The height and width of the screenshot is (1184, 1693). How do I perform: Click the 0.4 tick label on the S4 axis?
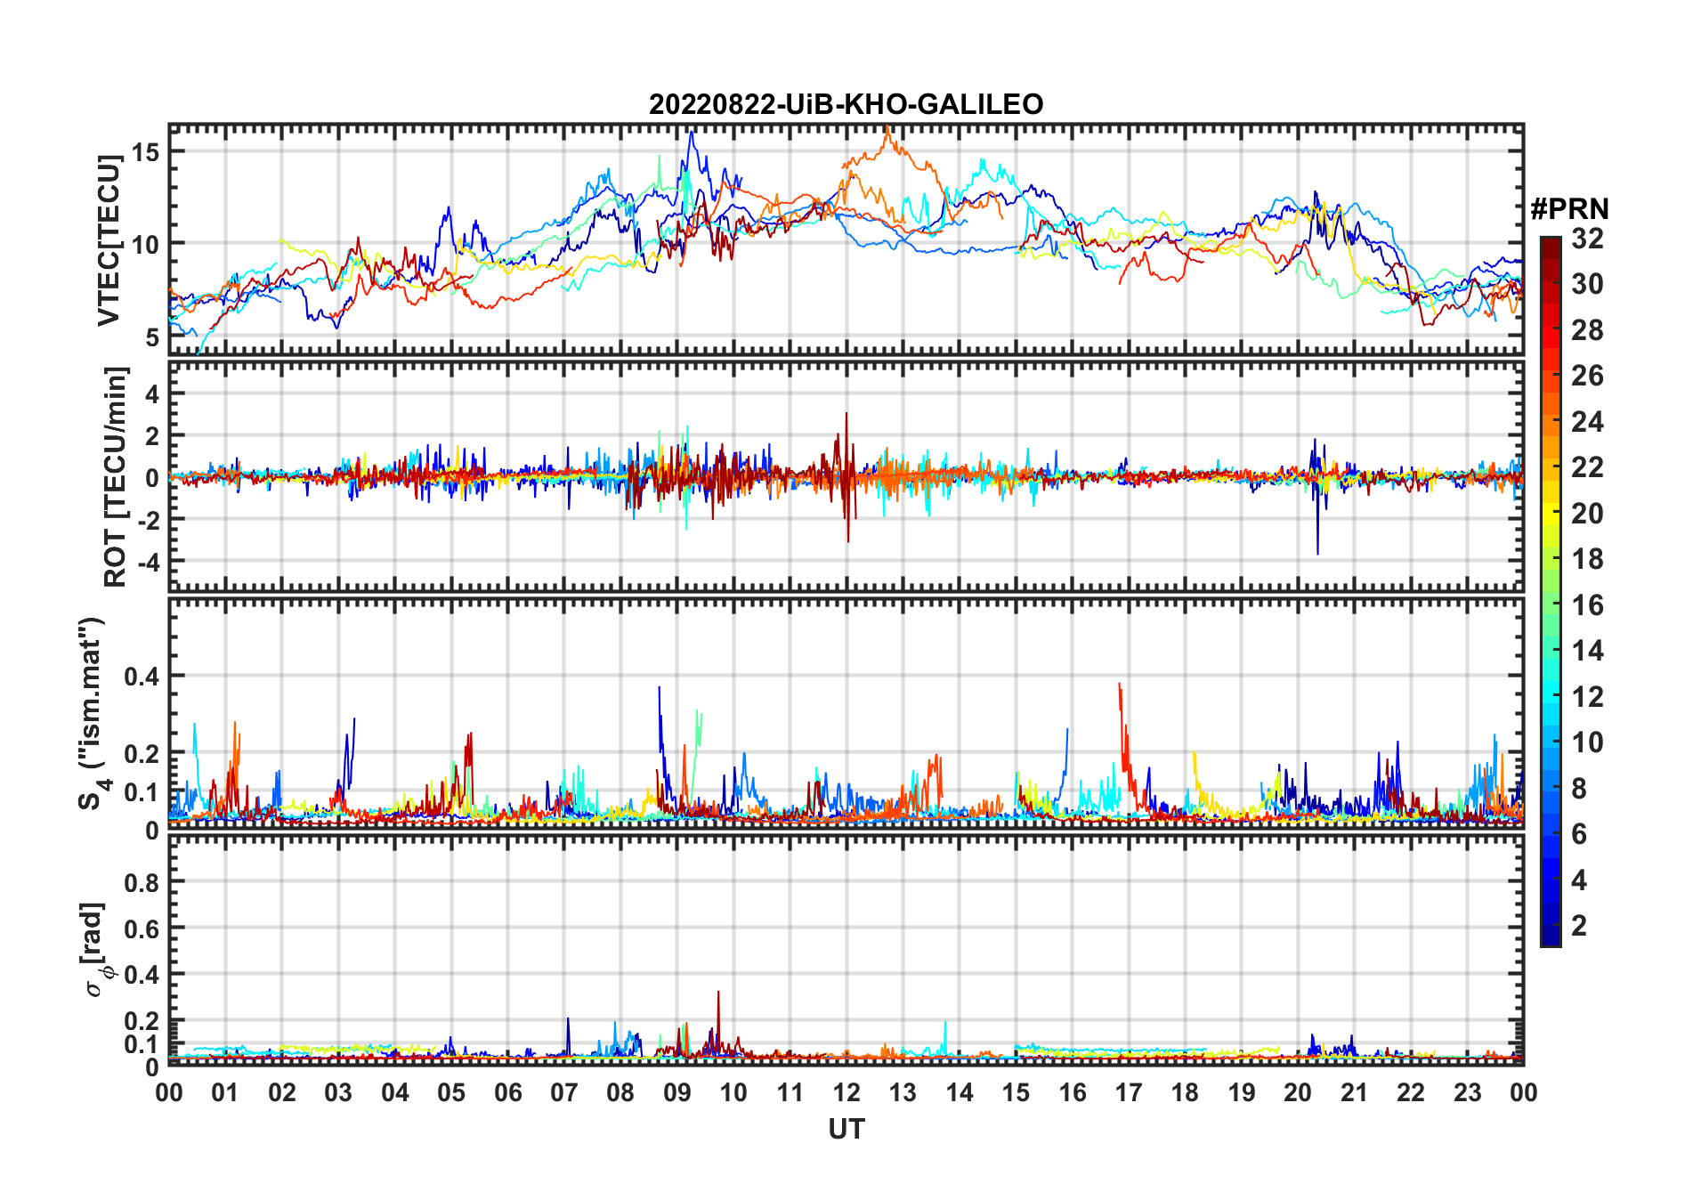click(x=142, y=676)
